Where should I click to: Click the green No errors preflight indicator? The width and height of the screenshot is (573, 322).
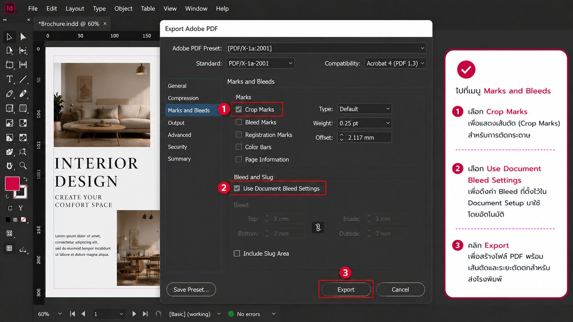tap(231, 314)
